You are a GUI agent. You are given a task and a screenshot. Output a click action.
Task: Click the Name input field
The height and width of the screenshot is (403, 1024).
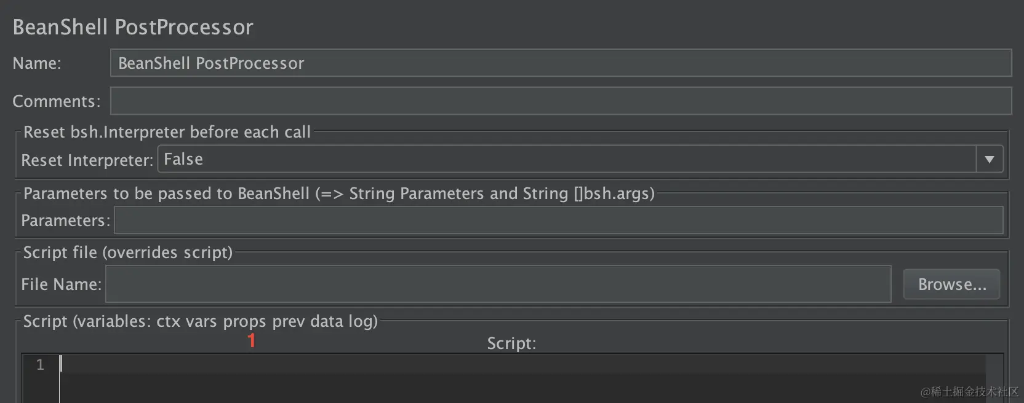560,63
